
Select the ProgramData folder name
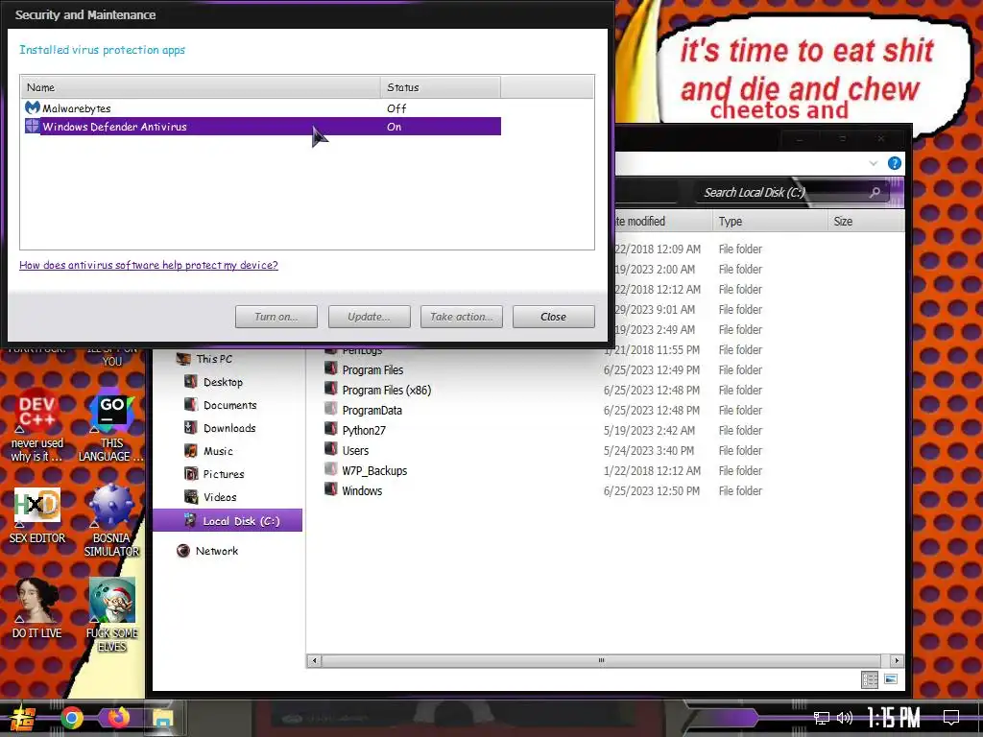click(x=372, y=410)
